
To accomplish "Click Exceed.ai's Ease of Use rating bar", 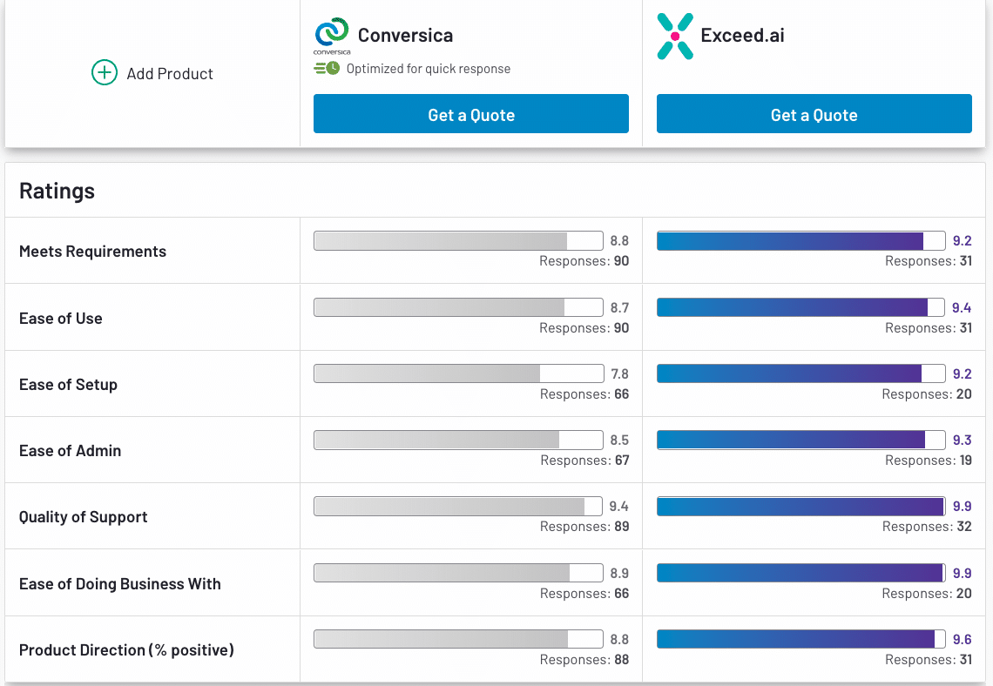I will tap(801, 307).
